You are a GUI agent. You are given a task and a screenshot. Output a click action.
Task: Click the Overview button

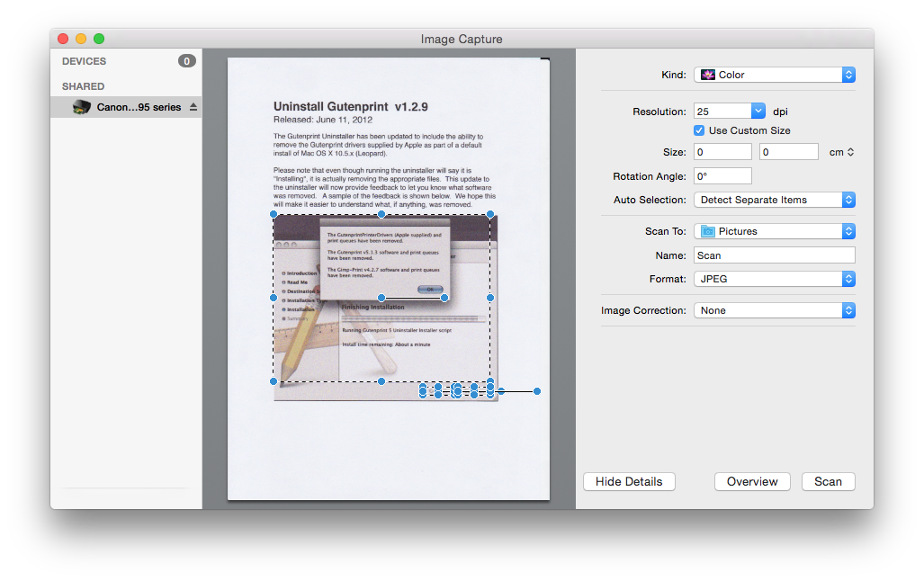(752, 482)
